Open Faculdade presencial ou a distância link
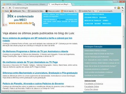The image size is (126, 94). coord(97,69)
